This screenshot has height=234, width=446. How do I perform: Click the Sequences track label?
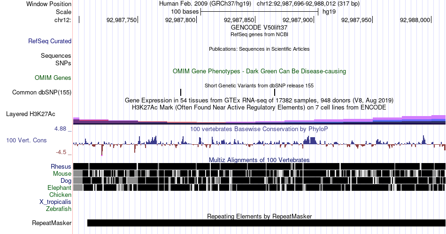coord(56,55)
